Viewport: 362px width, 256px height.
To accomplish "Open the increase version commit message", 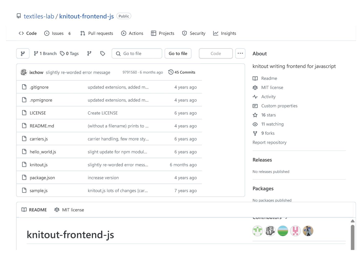I will click(103, 178).
